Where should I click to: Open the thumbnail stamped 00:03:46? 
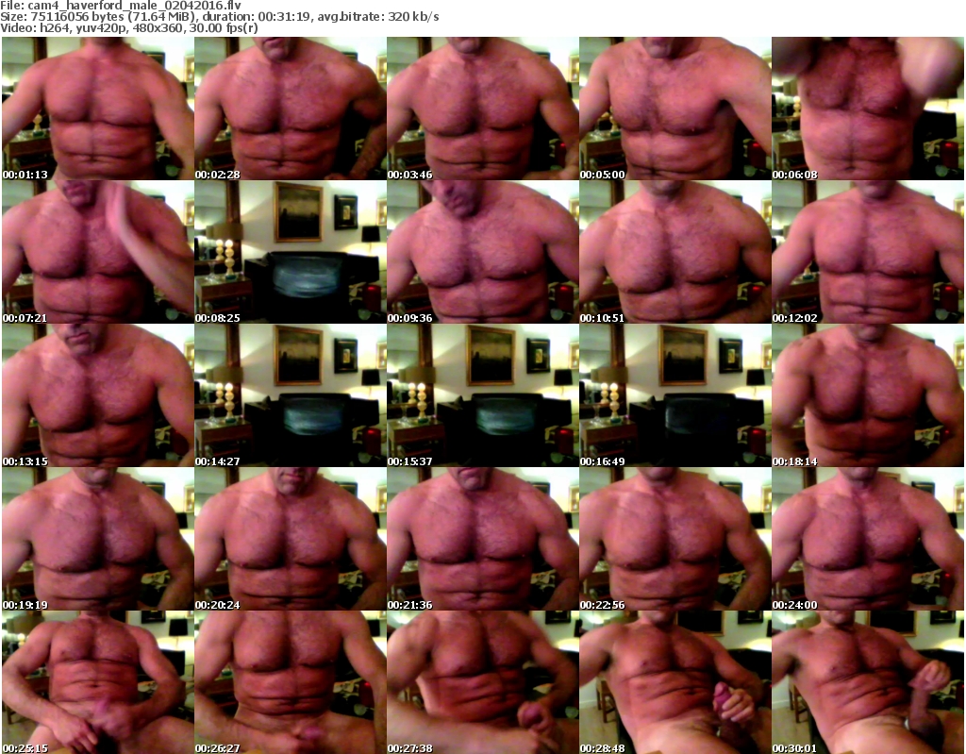click(x=483, y=109)
